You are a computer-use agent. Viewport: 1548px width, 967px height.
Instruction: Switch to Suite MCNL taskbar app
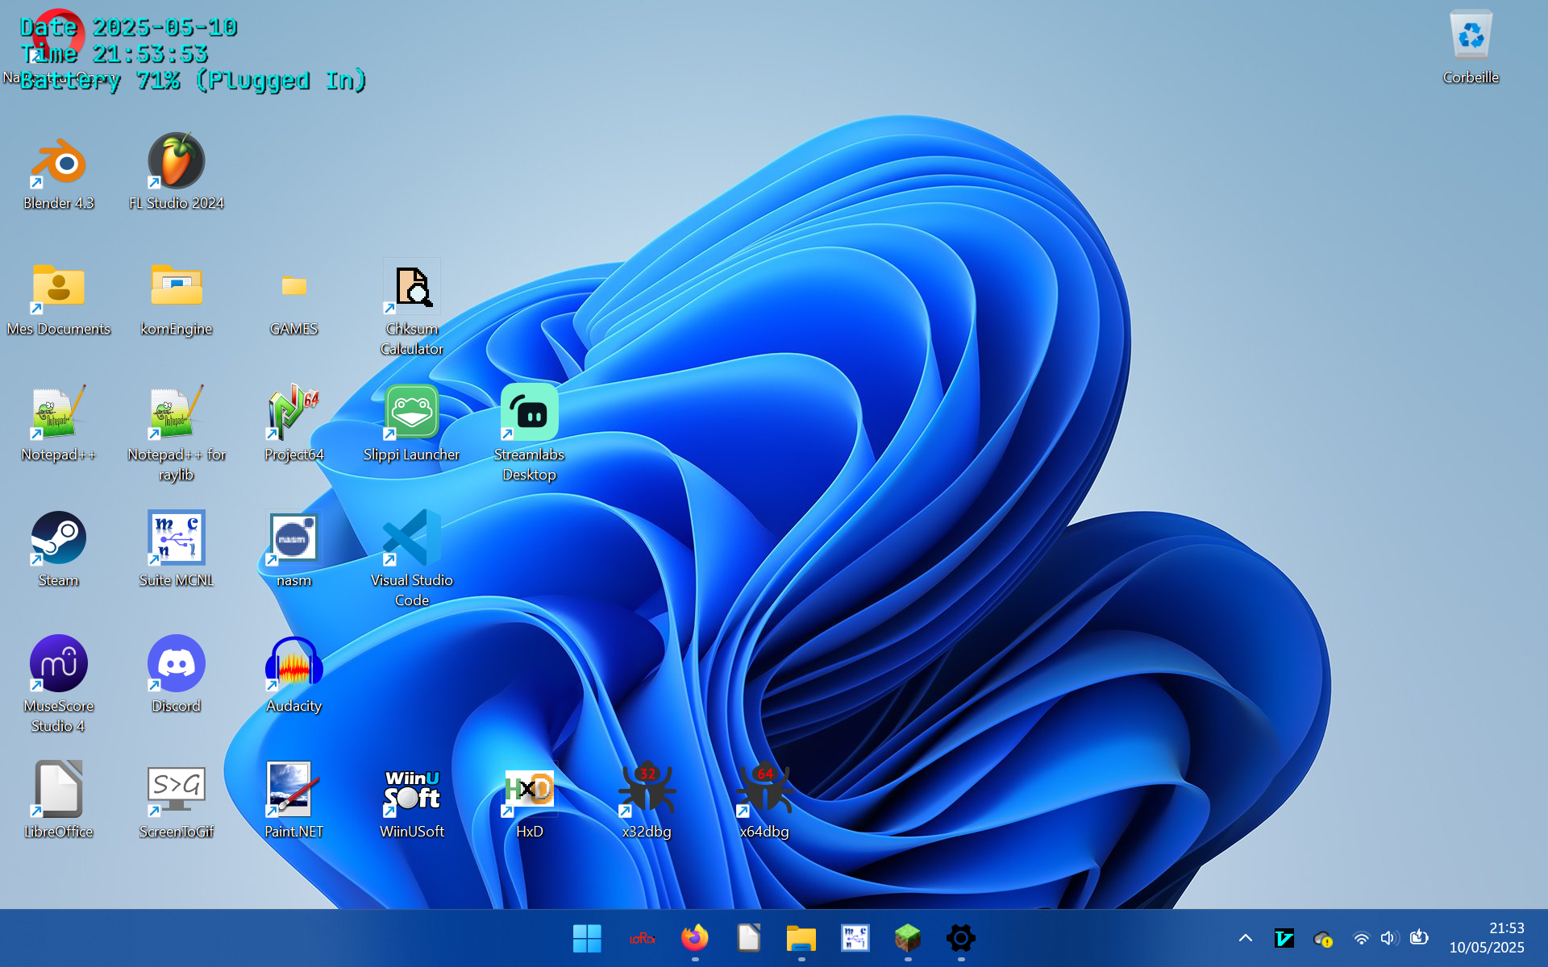855,938
